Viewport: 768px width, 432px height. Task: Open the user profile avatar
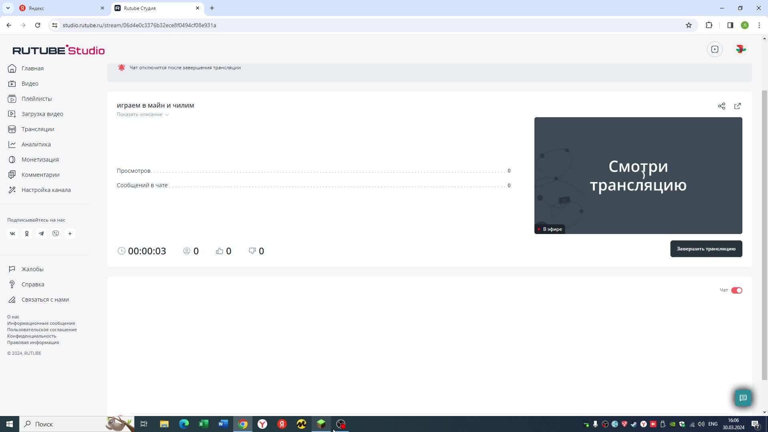click(741, 49)
